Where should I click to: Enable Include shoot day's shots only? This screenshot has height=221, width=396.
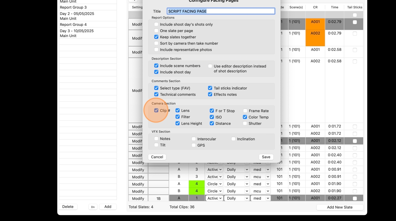(156, 24)
